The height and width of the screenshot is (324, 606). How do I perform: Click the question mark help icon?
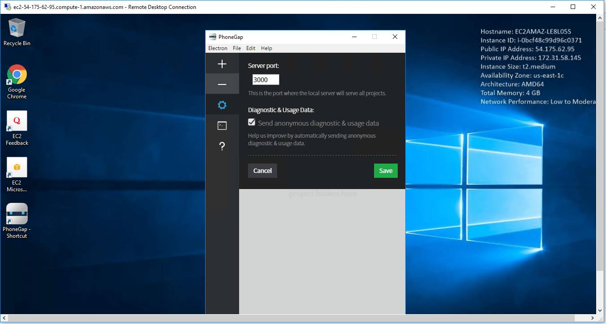[x=222, y=146]
